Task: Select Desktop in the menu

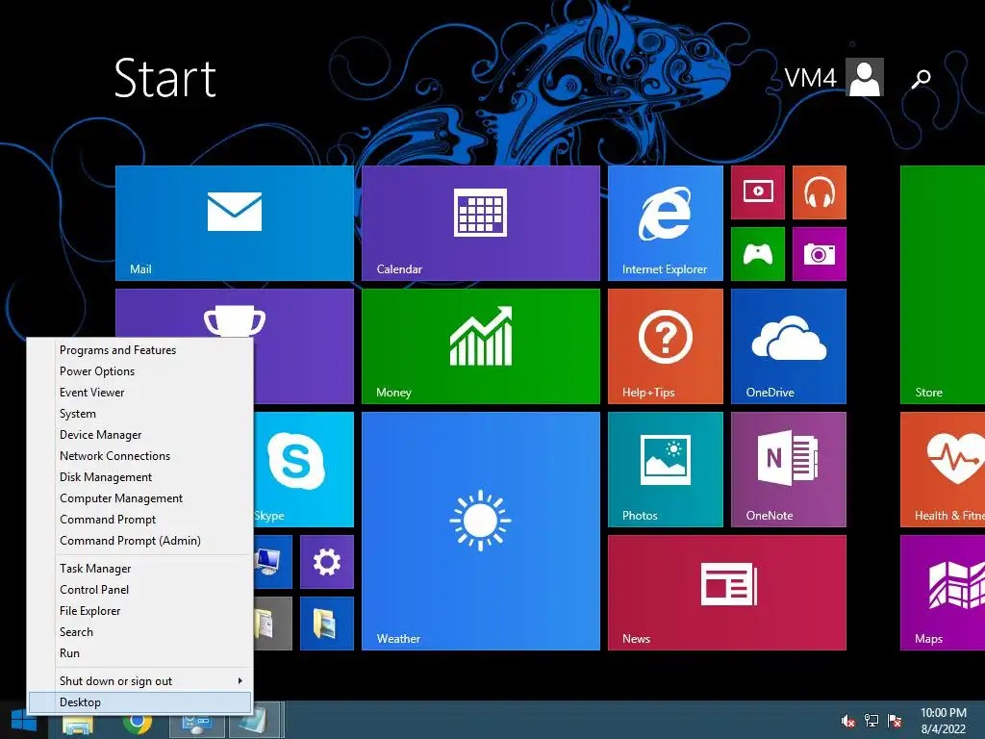Action: 139,702
